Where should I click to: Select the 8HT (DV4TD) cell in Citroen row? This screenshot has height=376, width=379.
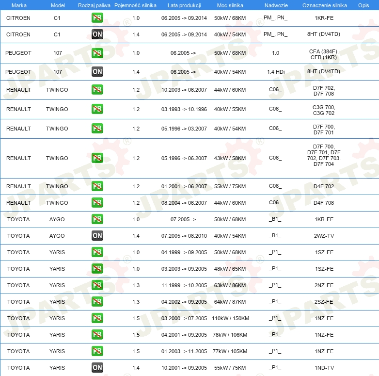(324, 34)
